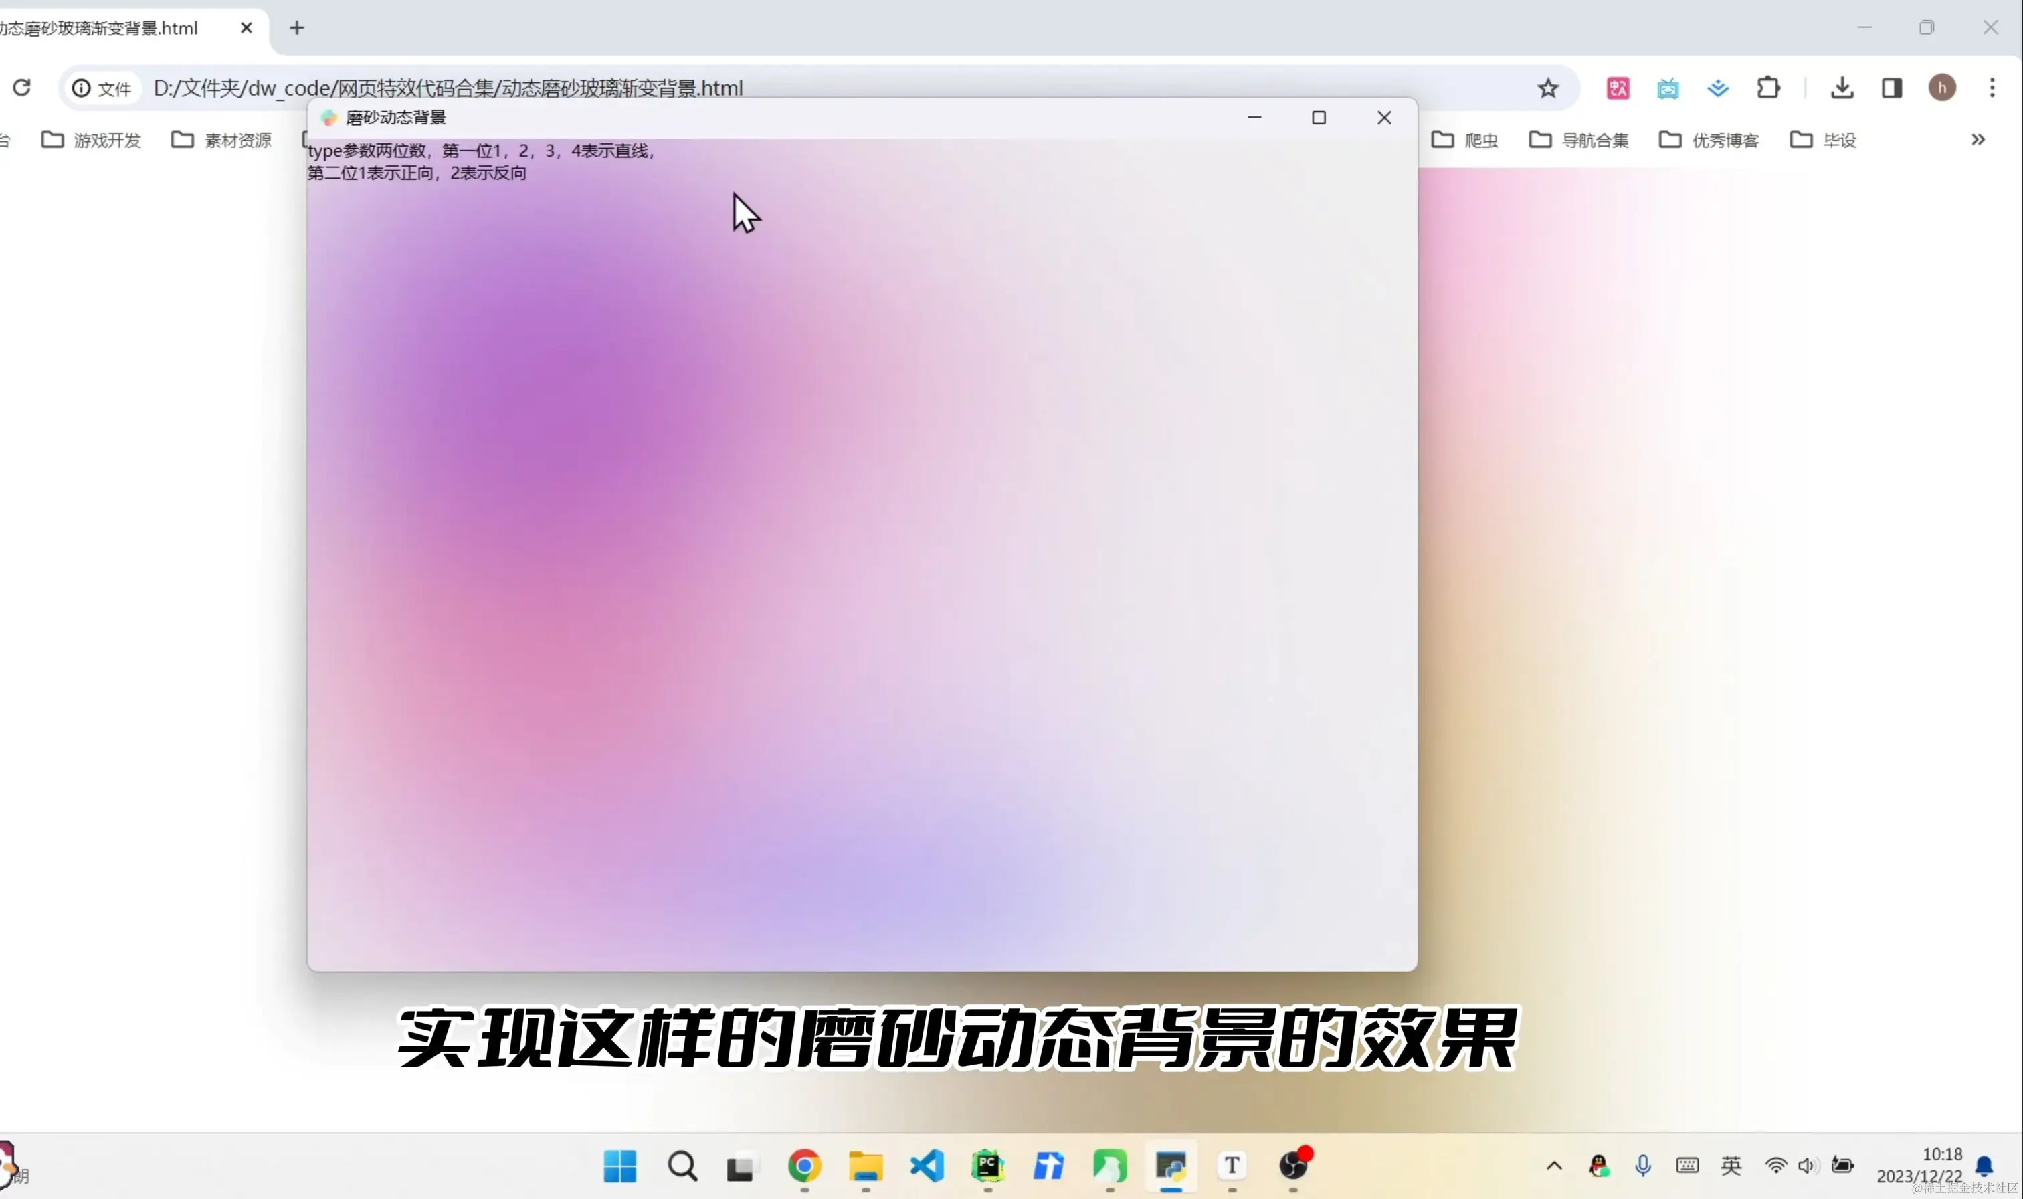Reload the page with the refresh icon

click(22, 87)
